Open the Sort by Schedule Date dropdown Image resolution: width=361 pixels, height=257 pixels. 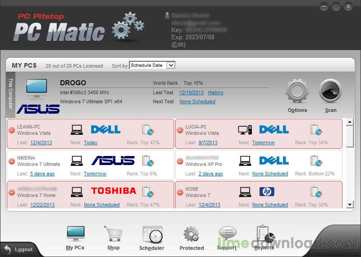pos(152,65)
